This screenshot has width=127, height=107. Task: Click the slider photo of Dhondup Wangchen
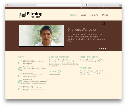click(41, 35)
